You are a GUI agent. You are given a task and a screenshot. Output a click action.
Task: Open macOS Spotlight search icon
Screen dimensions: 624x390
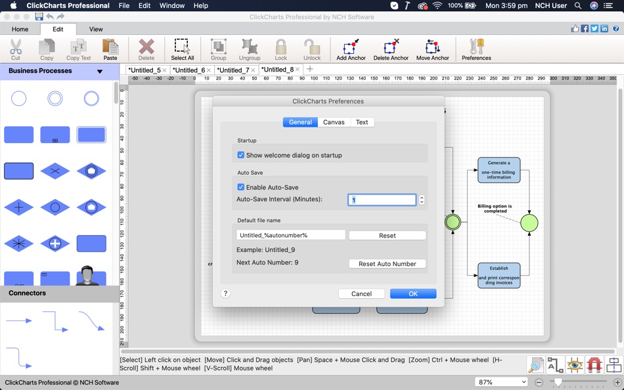click(578, 5)
